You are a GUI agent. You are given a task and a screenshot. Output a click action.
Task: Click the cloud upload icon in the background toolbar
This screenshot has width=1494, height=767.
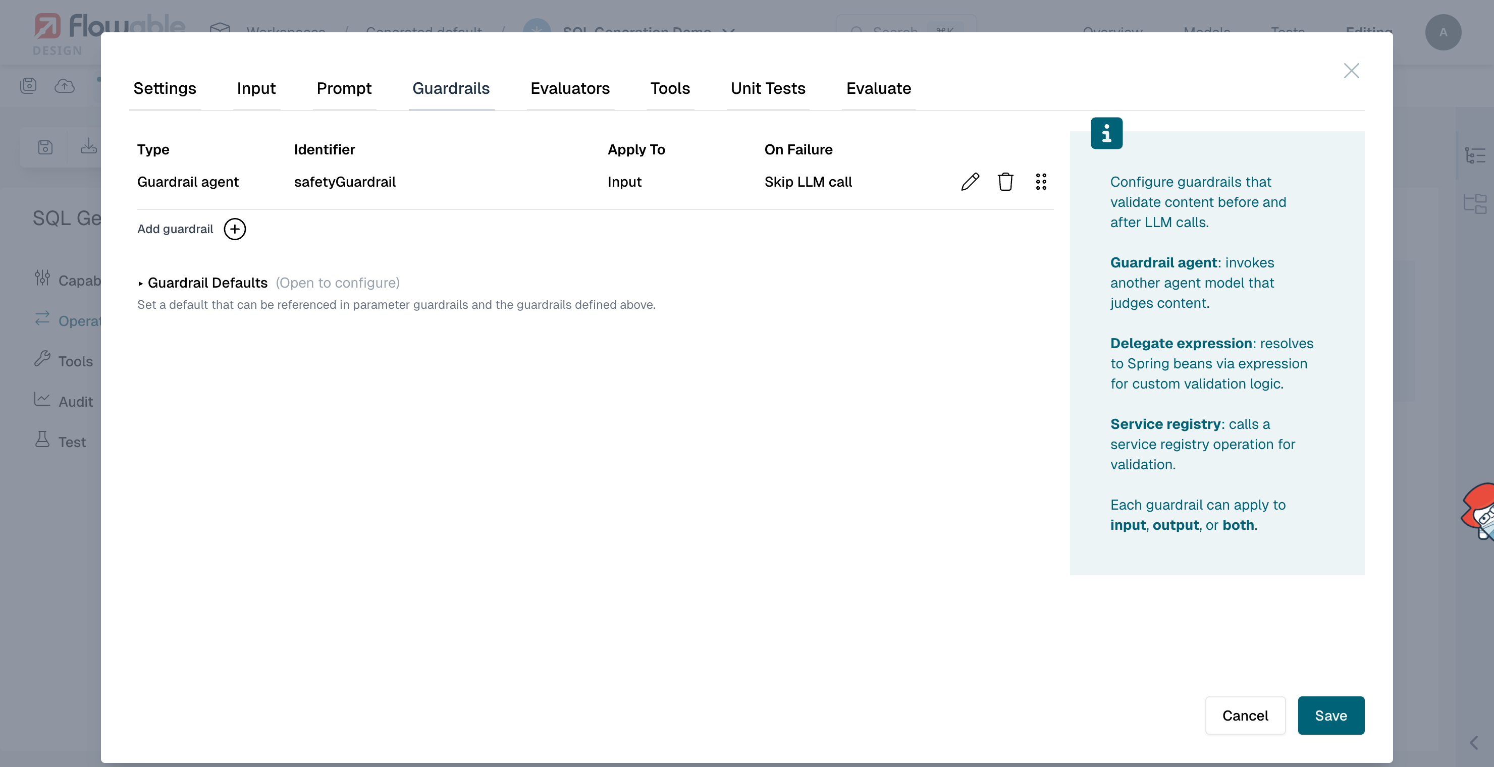click(x=65, y=86)
